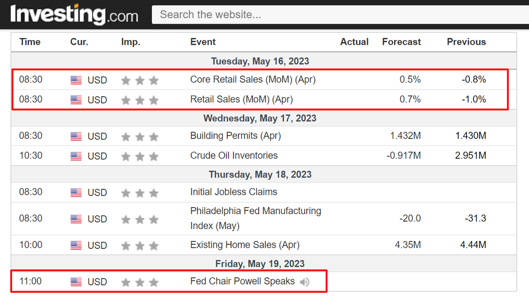Click the Investing.com logo
This screenshot has height=298, width=529.
[74, 14]
